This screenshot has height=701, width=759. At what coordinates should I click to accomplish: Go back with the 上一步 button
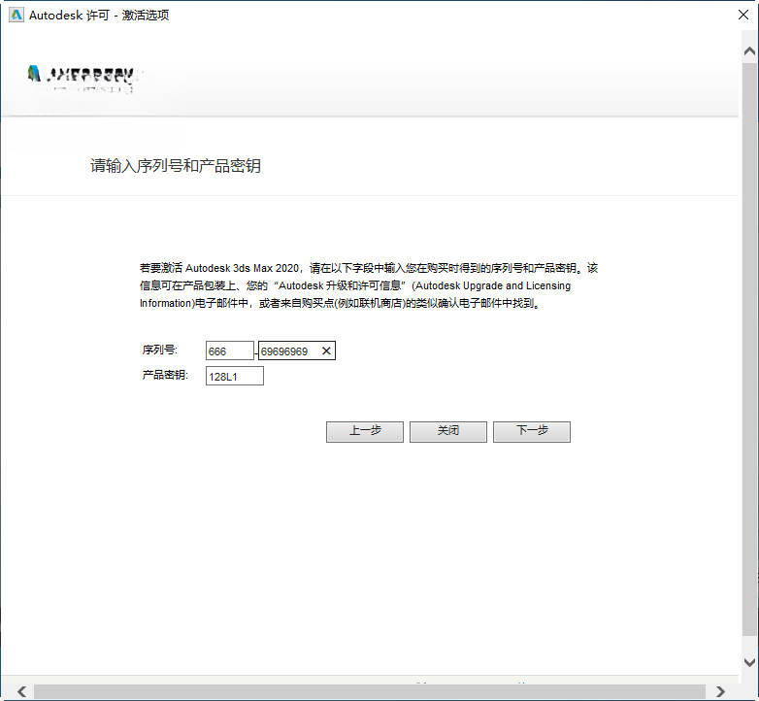tap(365, 431)
